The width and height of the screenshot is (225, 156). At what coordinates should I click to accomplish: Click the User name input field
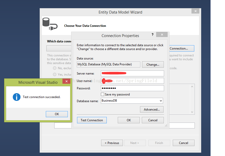(132, 81)
